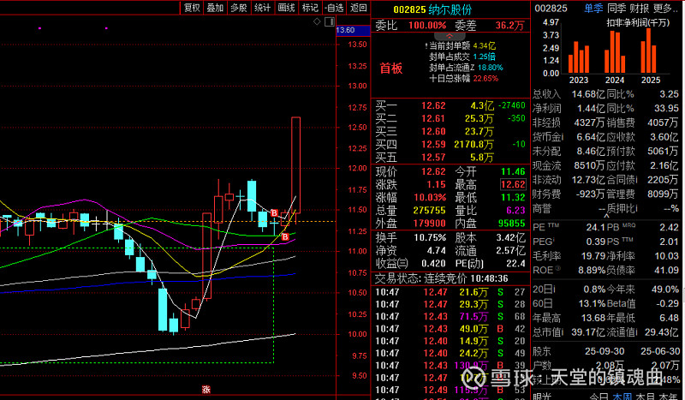Click the lower red B signal marker
Viewport: 685px width, 400px height.
click(x=285, y=236)
